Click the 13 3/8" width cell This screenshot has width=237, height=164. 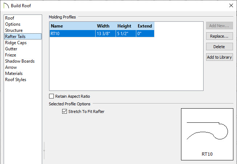pyautogui.click(x=105, y=34)
